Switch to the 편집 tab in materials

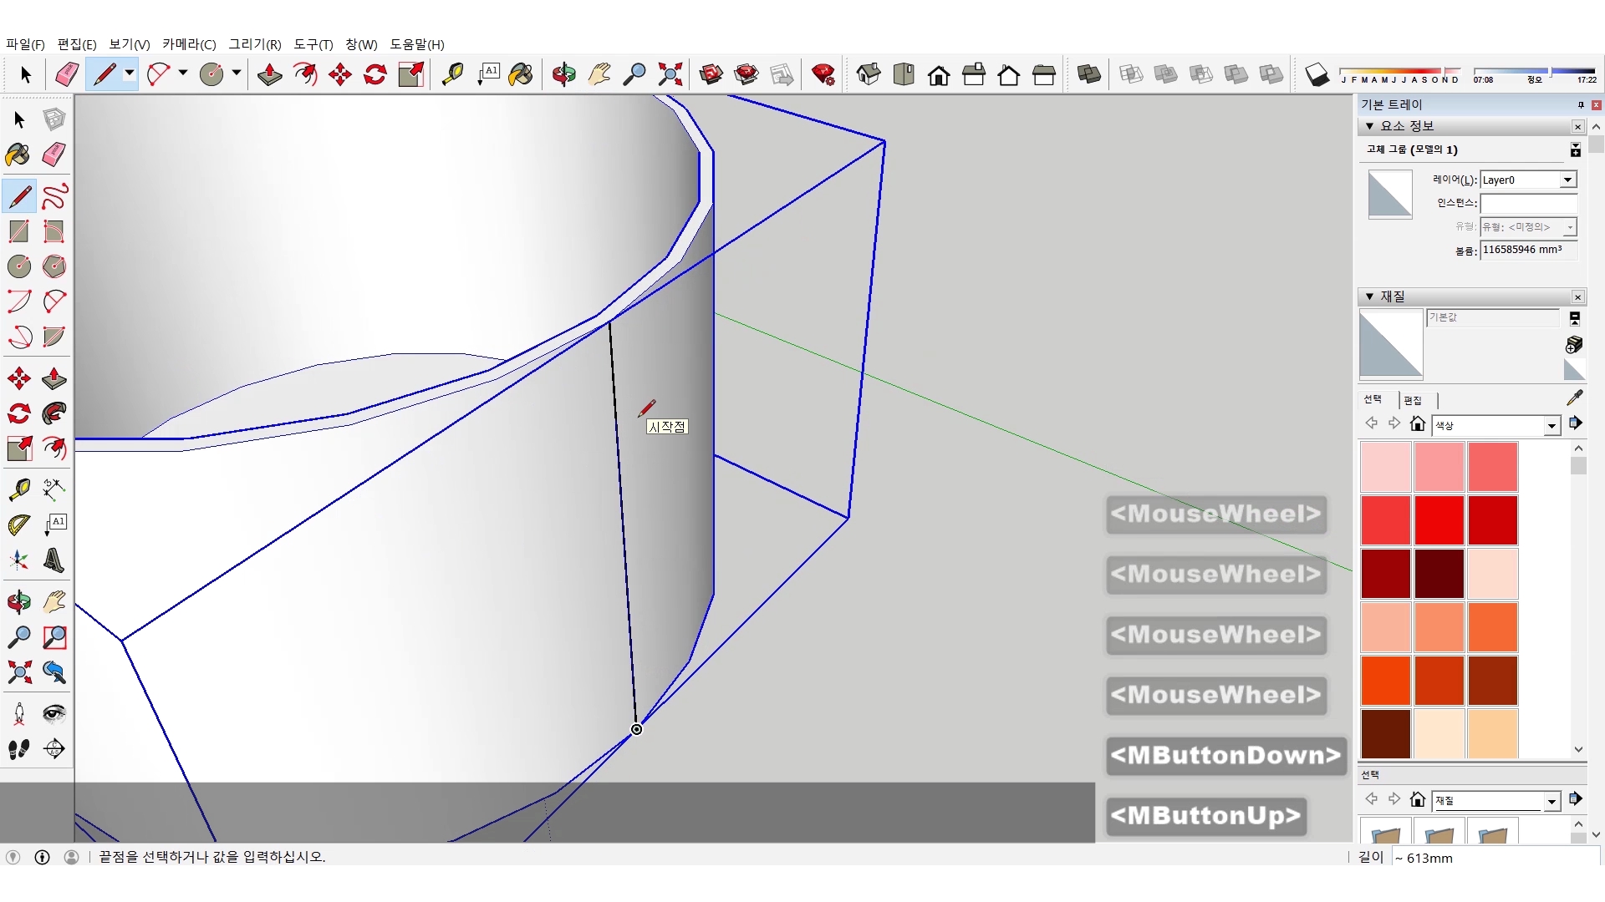(x=1413, y=400)
